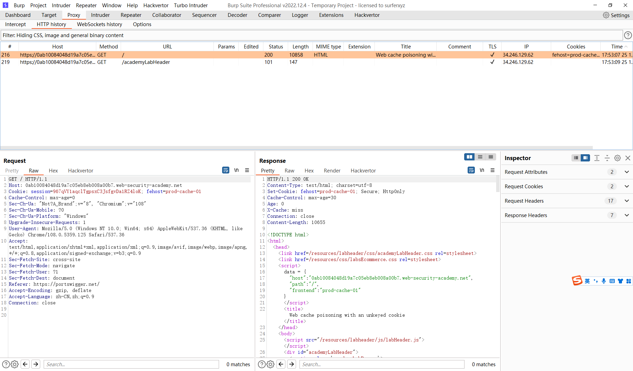The height and width of the screenshot is (371, 633).
Task: Sort history by Time column header
Action: click(x=617, y=47)
